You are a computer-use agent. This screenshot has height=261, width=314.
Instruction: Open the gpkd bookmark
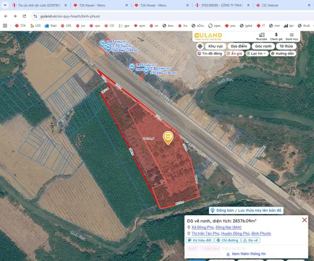pos(246,26)
